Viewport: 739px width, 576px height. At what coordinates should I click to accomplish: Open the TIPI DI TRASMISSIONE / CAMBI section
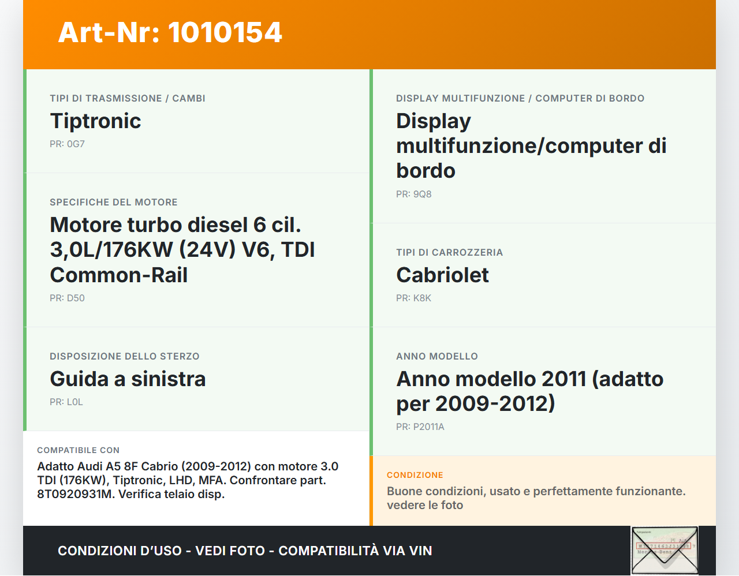128,98
